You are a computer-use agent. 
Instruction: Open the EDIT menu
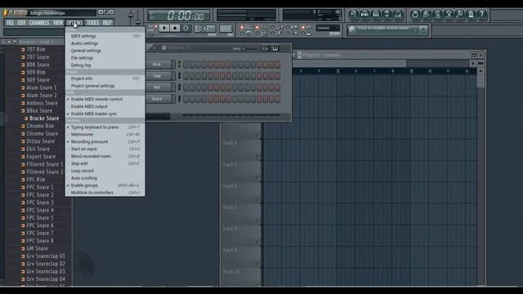[x=21, y=23]
